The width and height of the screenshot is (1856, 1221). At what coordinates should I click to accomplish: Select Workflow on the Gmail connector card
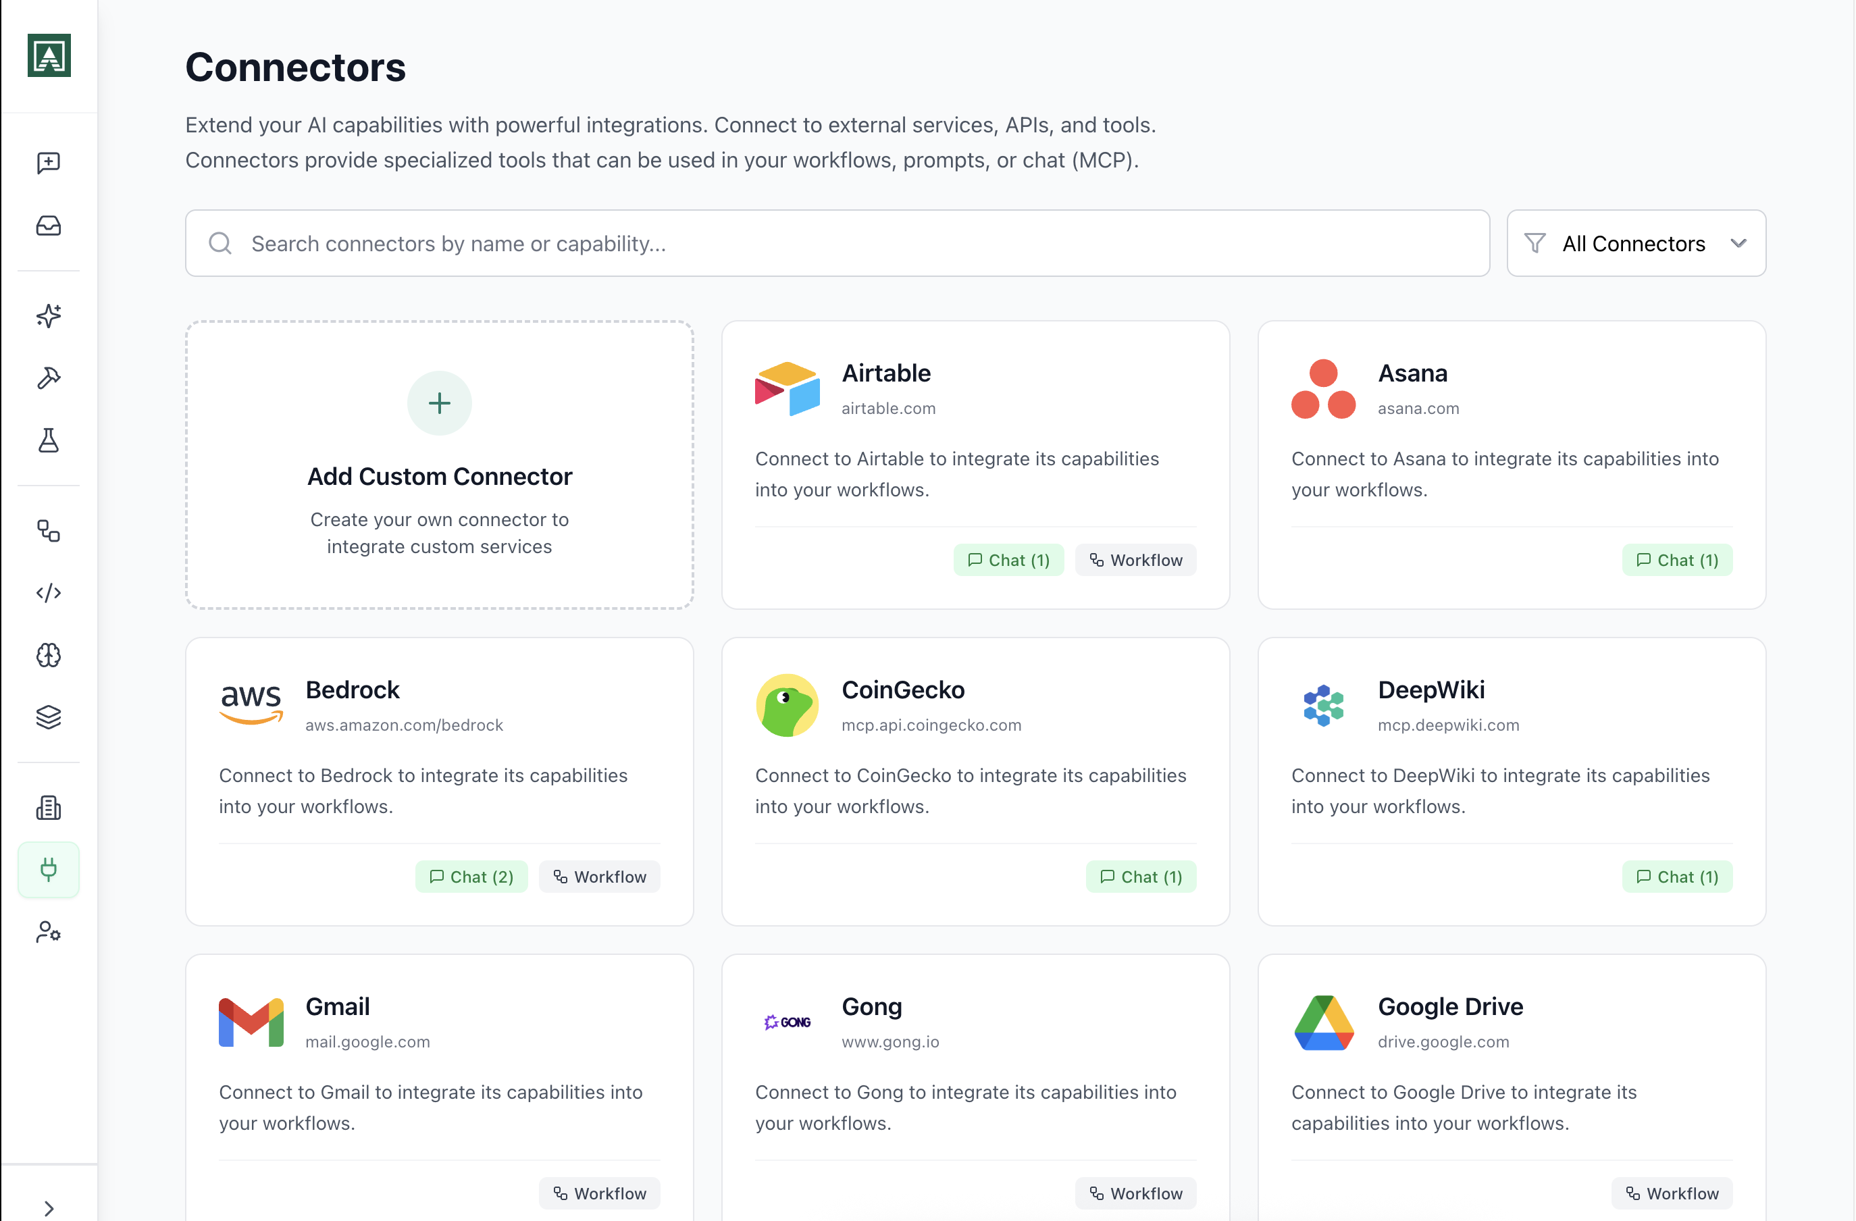(x=599, y=1192)
